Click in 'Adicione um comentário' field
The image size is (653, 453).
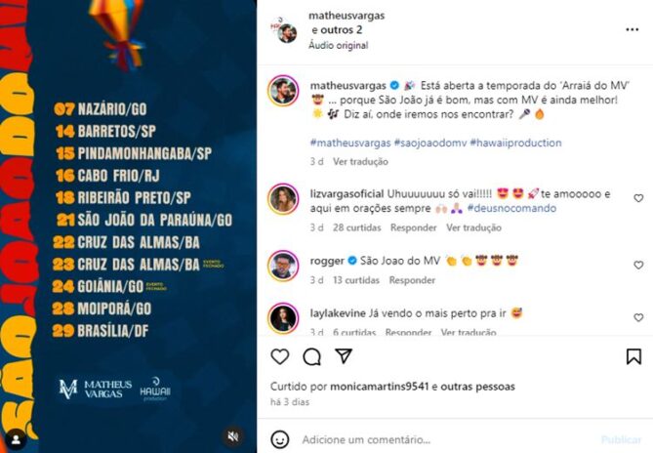448,439
